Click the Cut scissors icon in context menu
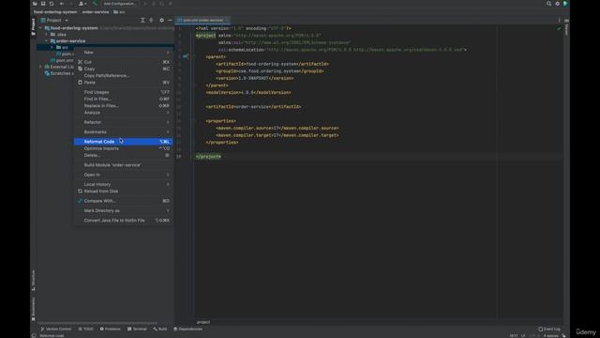Viewport: 600px width, 338px height. 80,62
